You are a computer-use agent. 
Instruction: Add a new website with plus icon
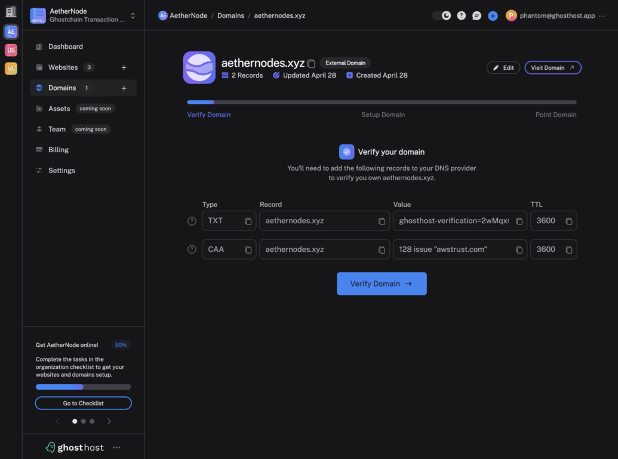pos(124,67)
